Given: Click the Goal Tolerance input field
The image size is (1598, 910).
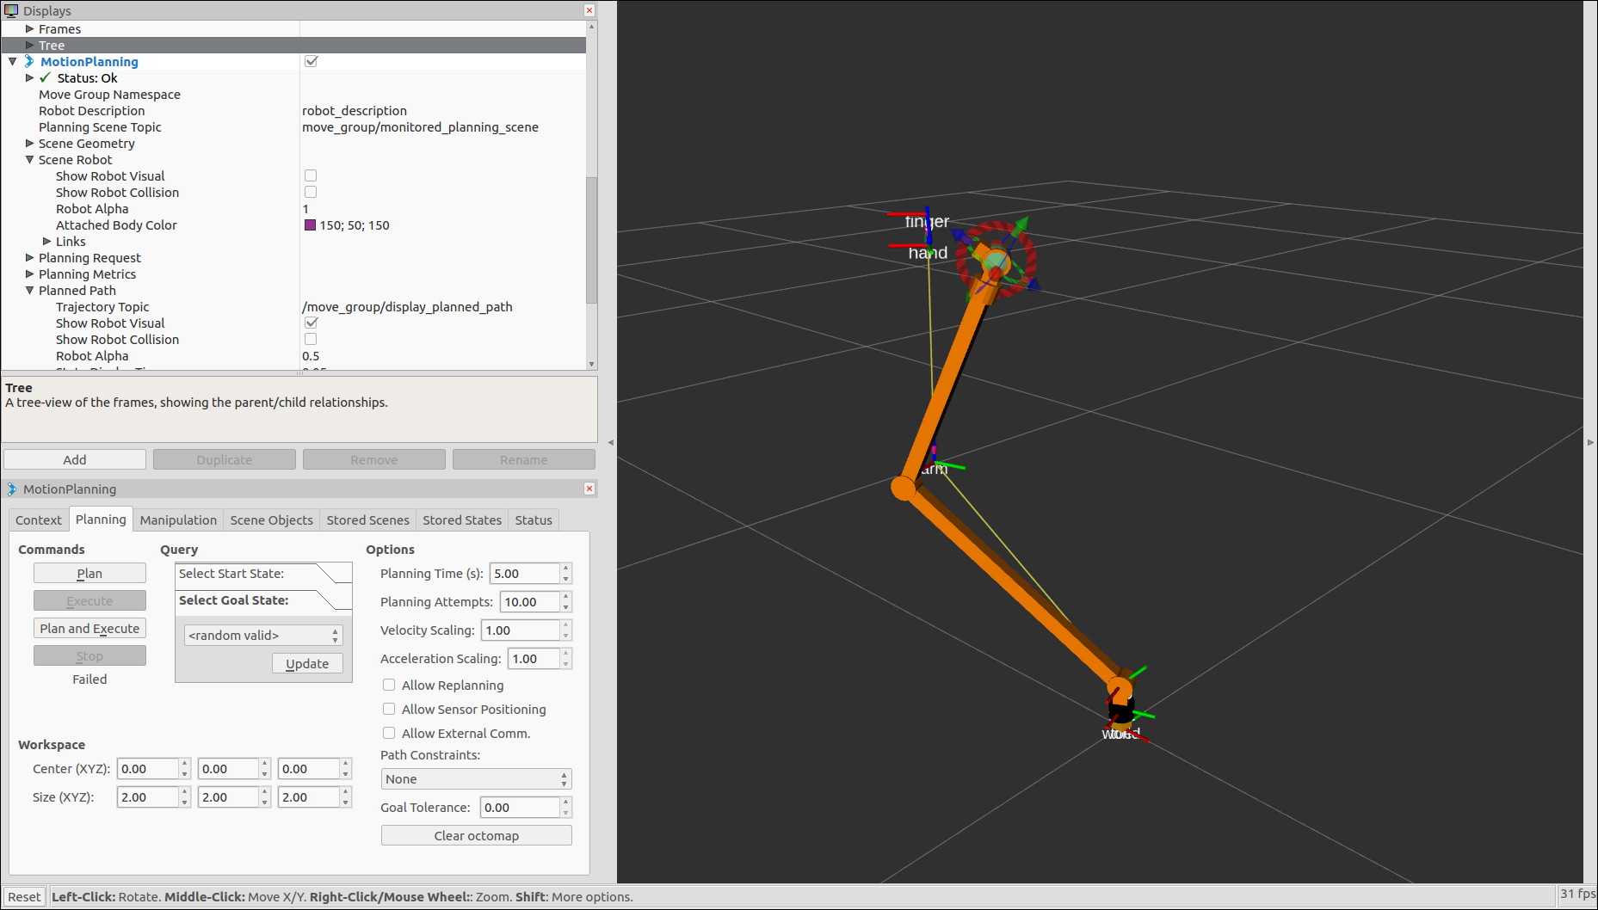Looking at the screenshot, I should click(x=520, y=807).
